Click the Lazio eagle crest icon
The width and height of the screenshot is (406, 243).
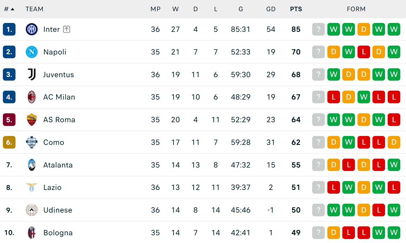pos(32,187)
